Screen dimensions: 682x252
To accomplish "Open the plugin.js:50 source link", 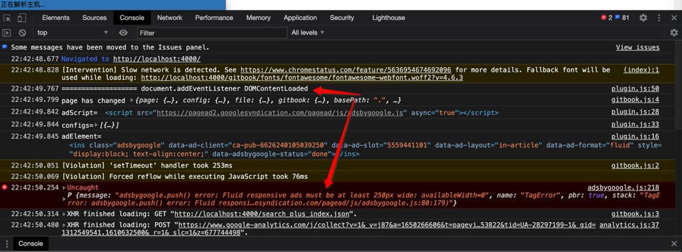I will [x=635, y=89].
